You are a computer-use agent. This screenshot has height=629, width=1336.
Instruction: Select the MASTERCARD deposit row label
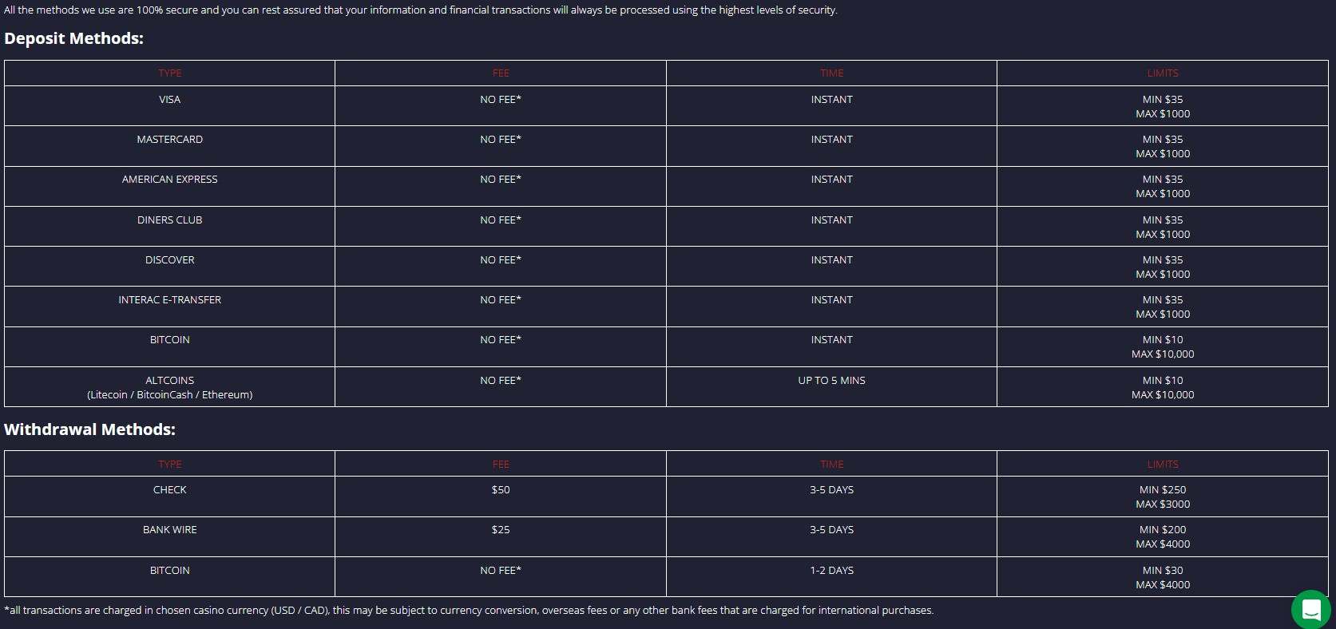pos(169,140)
